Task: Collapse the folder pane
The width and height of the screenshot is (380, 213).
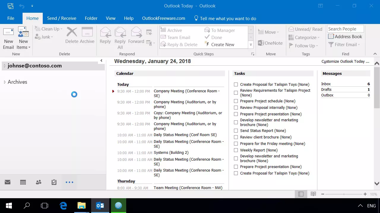Action: pos(101,61)
